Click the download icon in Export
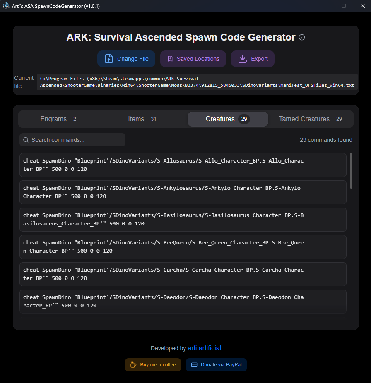 (x=242, y=59)
